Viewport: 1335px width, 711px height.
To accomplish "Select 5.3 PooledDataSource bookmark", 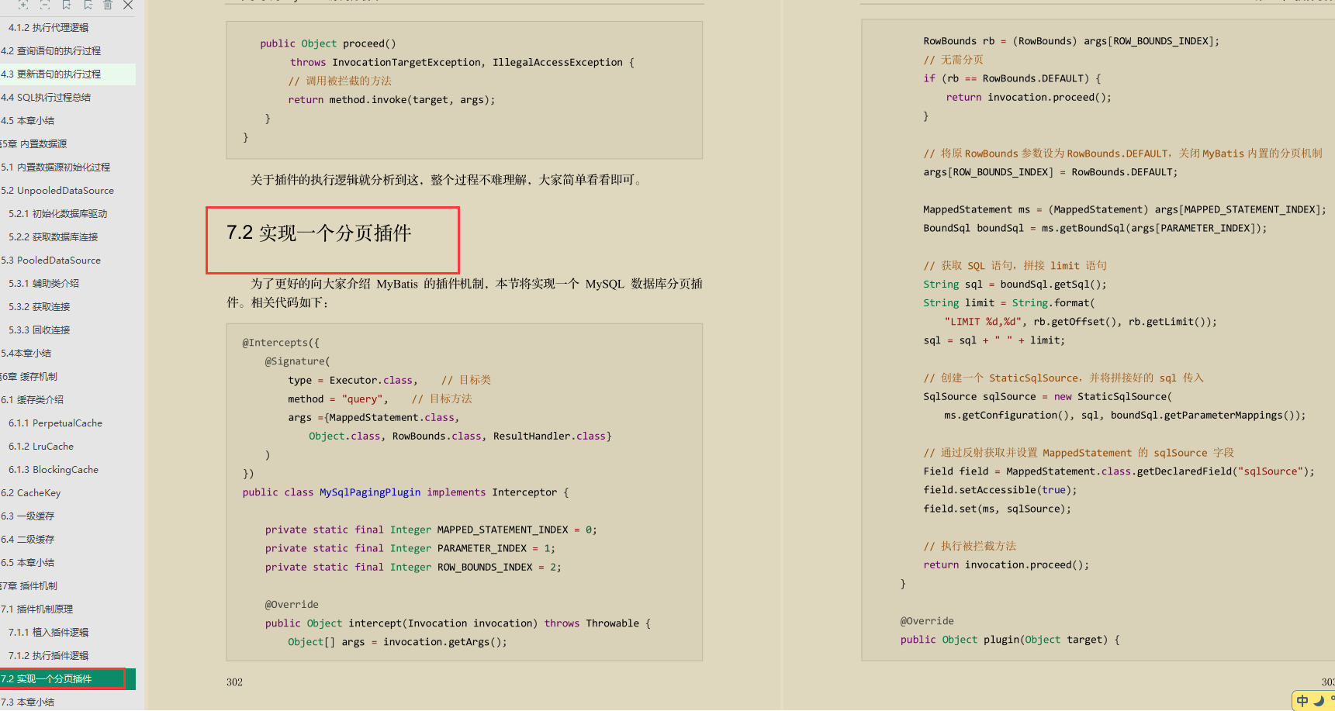I will [x=50, y=260].
